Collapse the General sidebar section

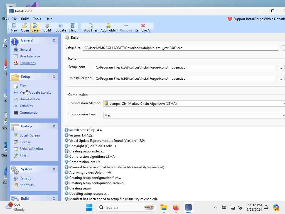click(x=54, y=40)
